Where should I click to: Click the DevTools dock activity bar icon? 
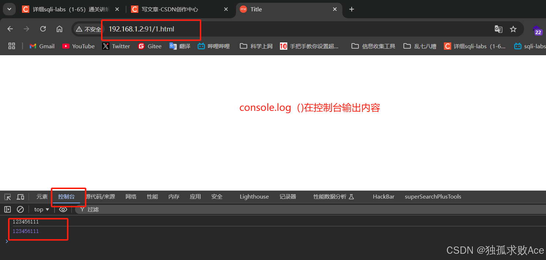coord(7,209)
